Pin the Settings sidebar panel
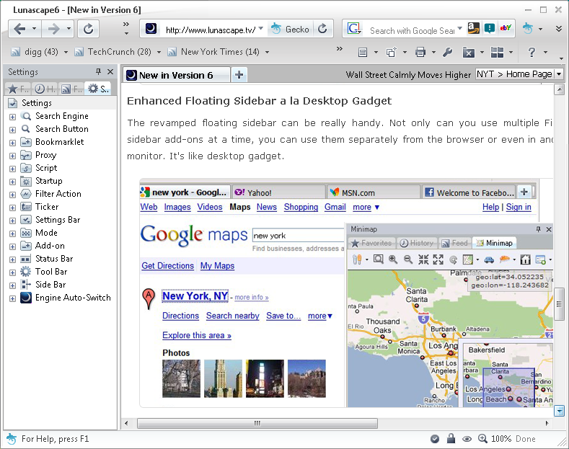 (x=98, y=72)
